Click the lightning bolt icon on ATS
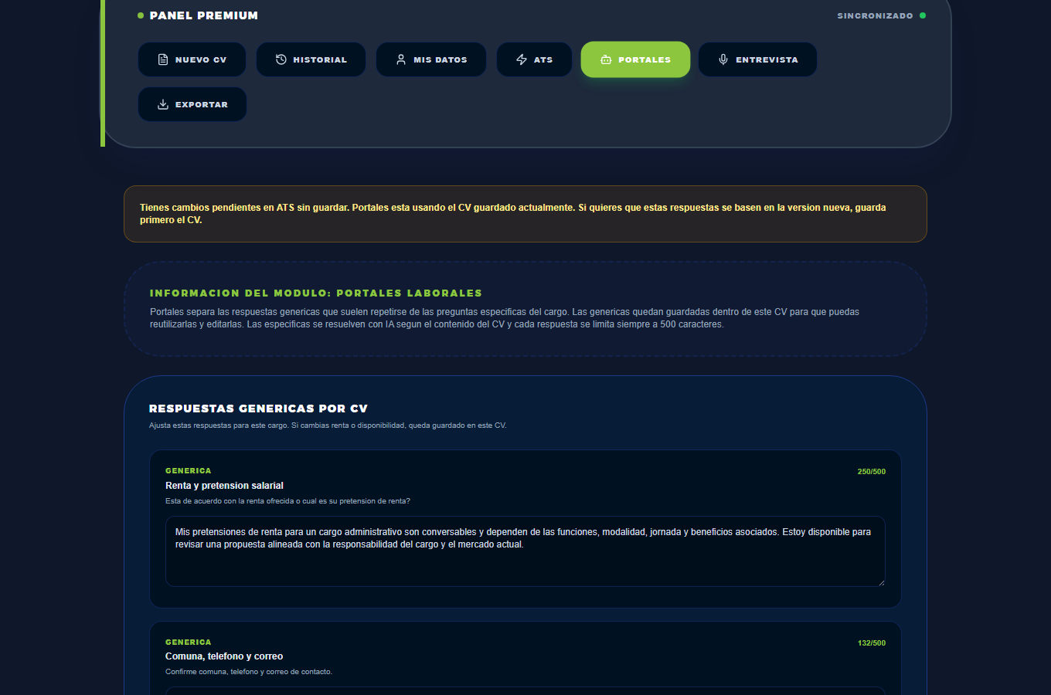 pyautogui.click(x=522, y=59)
